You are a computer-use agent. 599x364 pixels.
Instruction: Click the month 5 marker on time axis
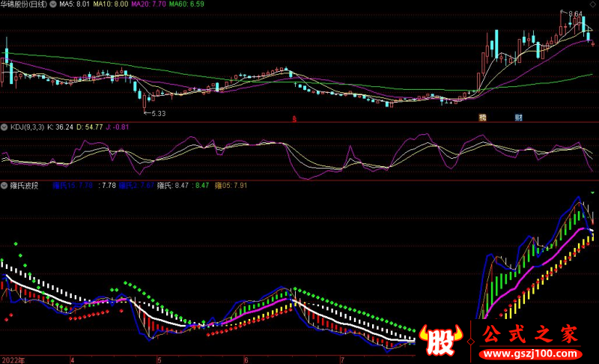[x=159, y=360]
